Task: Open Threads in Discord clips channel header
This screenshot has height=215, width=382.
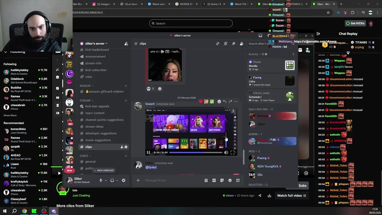Action: point(218,44)
